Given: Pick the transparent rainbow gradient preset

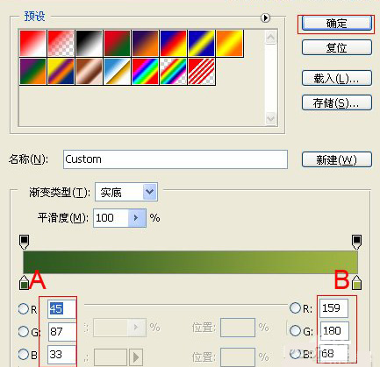Looking at the screenshot, I should [x=173, y=72].
